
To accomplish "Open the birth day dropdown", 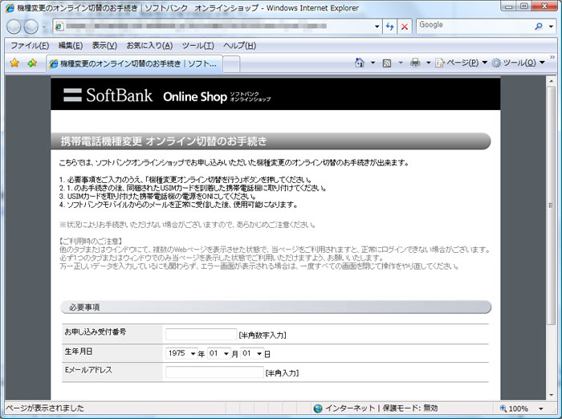I will 252,353.
